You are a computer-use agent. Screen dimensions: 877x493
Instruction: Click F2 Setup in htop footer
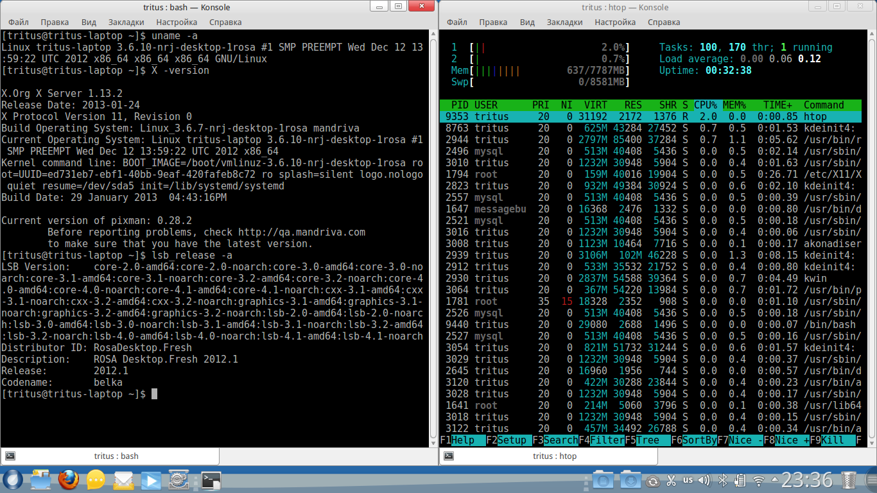[x=509, y=440]
